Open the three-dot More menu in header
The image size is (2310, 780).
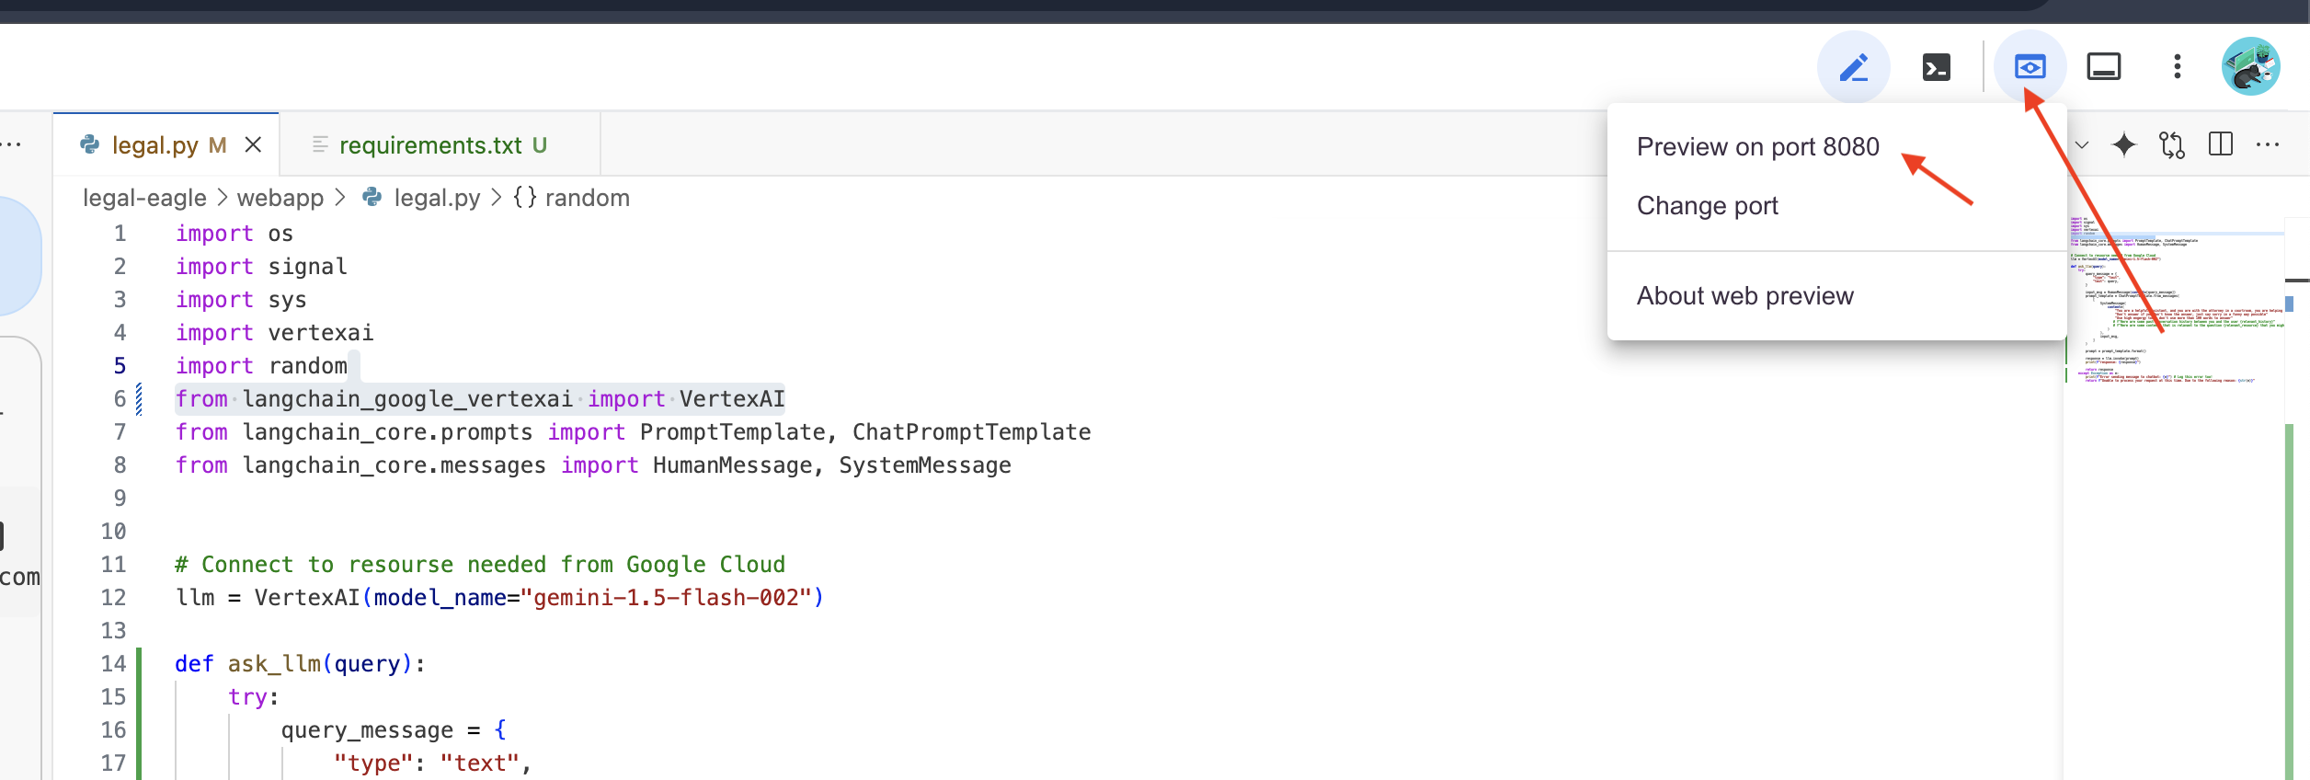pyautogui.click(x=2177, y=67)
